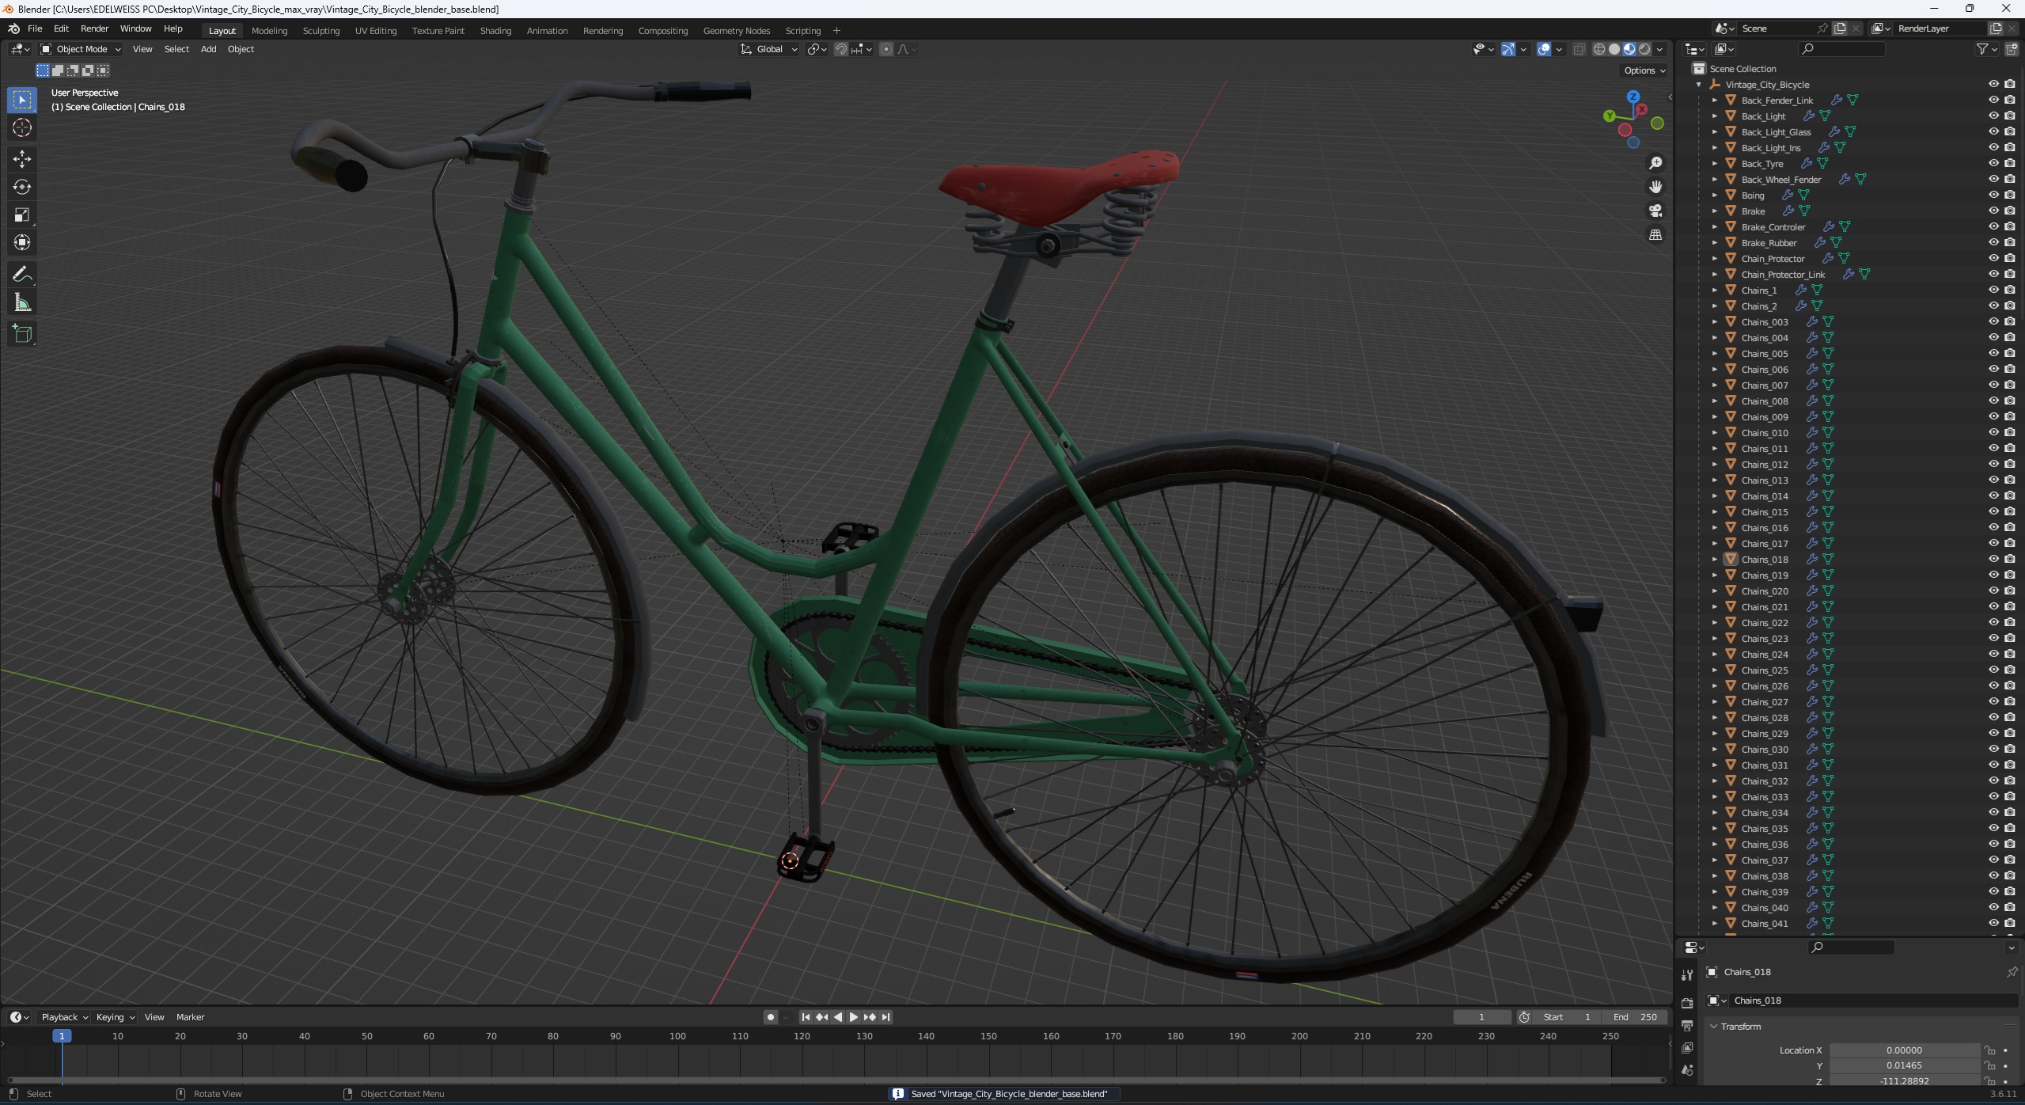The width and height of the screenshot is (2025, 1105).
Task: Switch perspective/orthographic grid gizmo
Action: [1655, 234]
